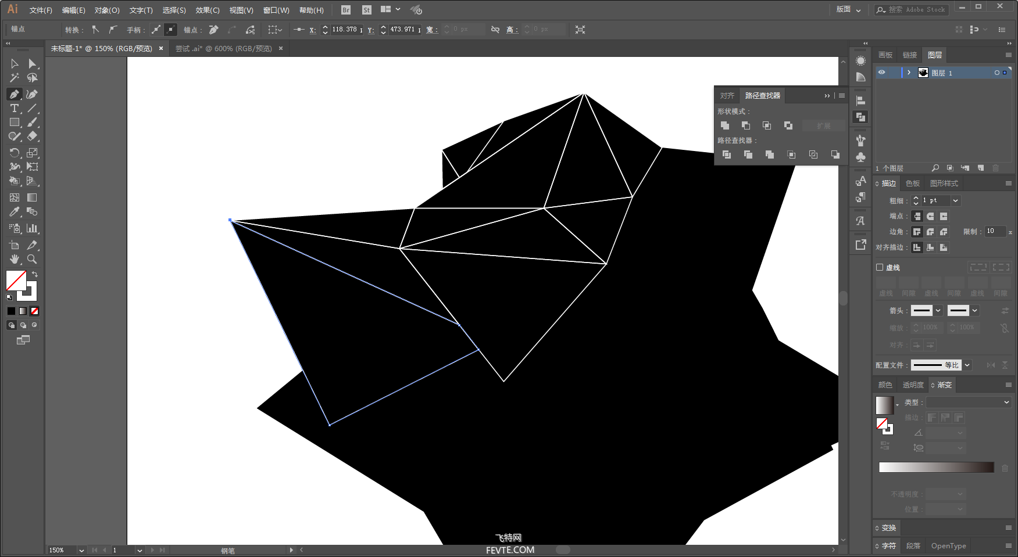Image resolution: width=1018 pixels, height=557 pixels.
Task: Open start arrowhead dropdown
Action: pos(938,311)
